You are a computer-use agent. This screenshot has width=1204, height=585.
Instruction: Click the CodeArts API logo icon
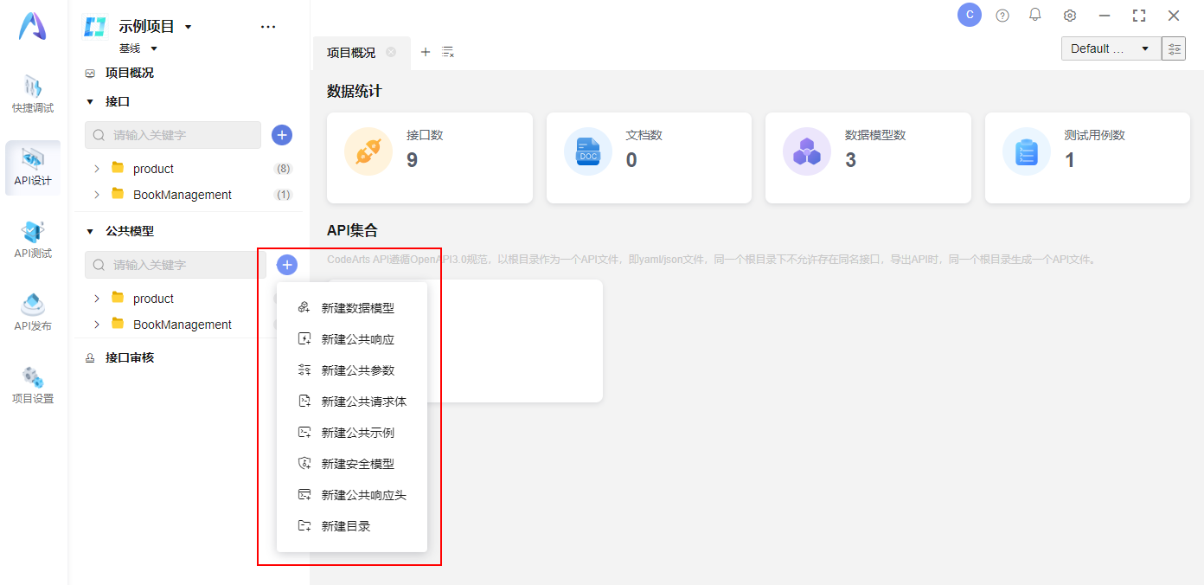coord(33,26)
